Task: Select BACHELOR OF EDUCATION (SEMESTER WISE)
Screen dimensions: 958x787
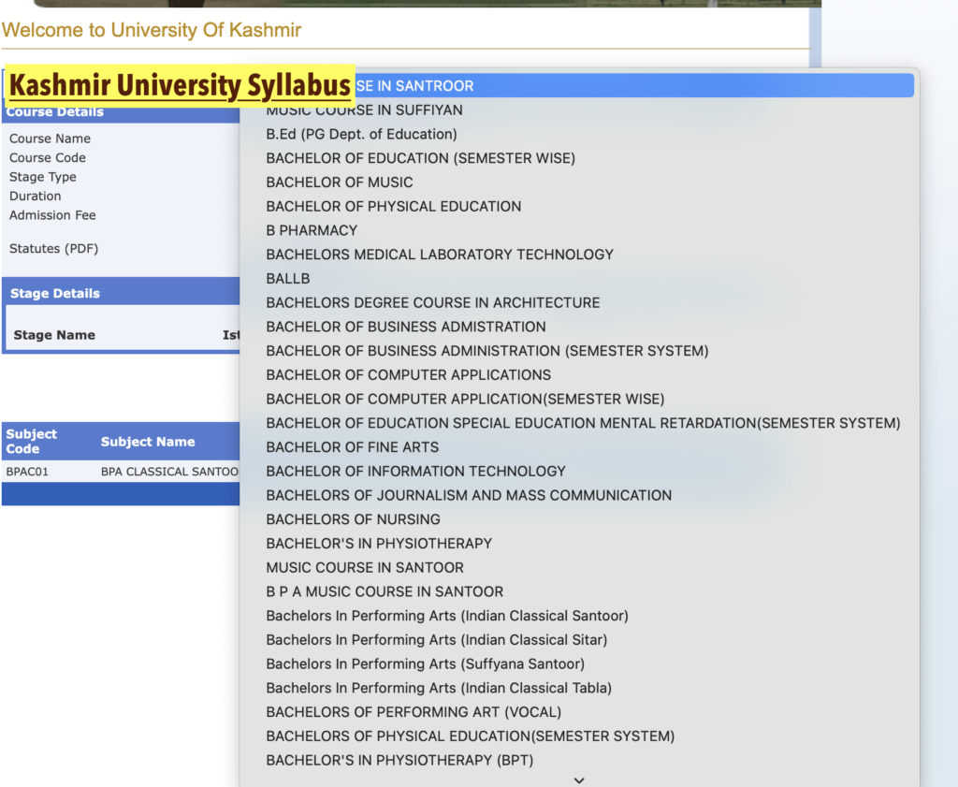Action: [578, 158]
